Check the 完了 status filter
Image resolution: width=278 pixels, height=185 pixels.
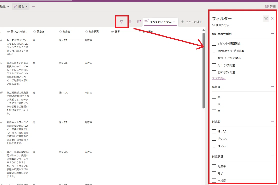214,173
